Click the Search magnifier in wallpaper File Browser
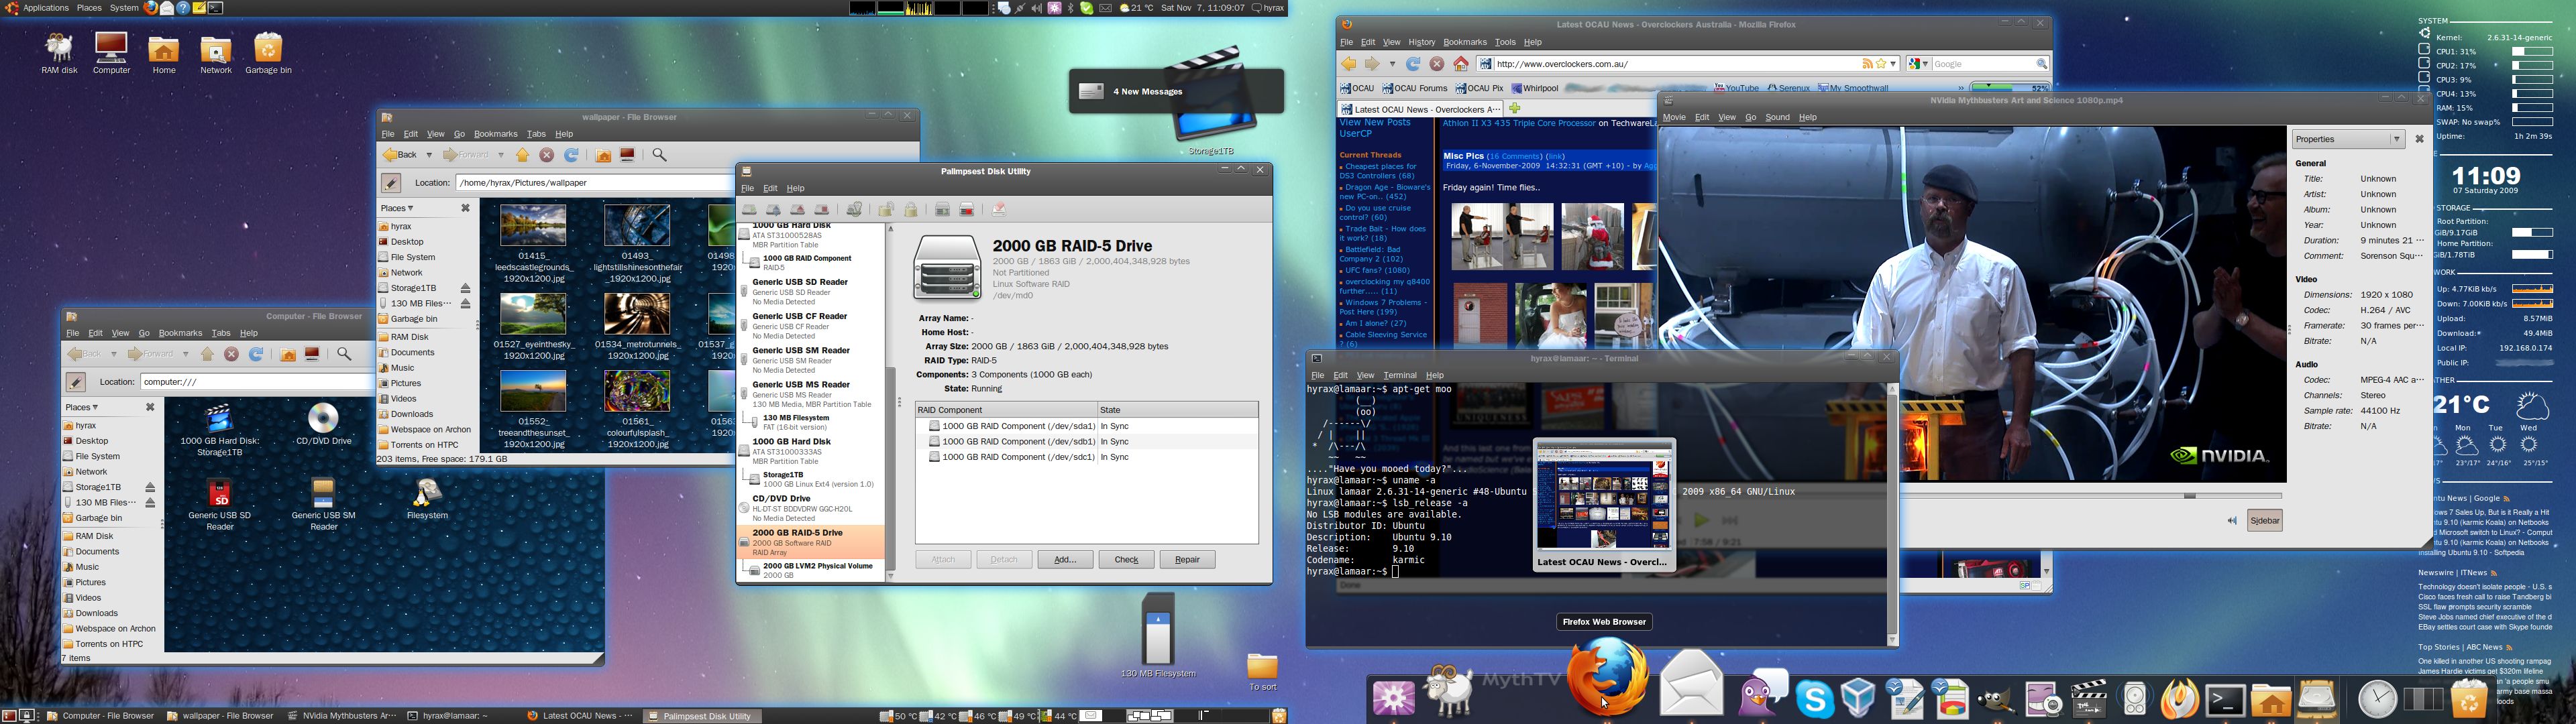This screenshot has height=724, width=2576. tap(660, 155)
